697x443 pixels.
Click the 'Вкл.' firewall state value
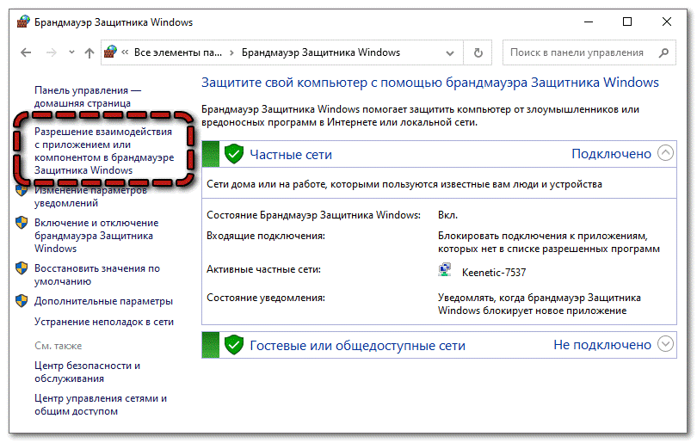[447, 215]
